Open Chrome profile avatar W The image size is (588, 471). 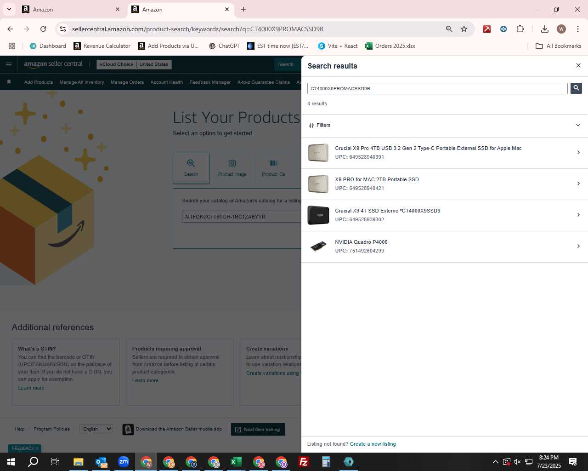point(561,29)
